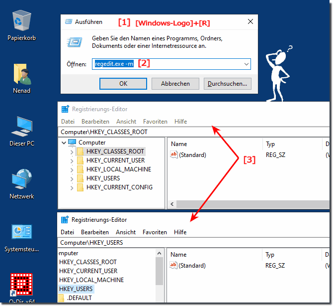Click the Typ column header in lower editor
This screenshot has height=306, width=333.
click(292, 255)
